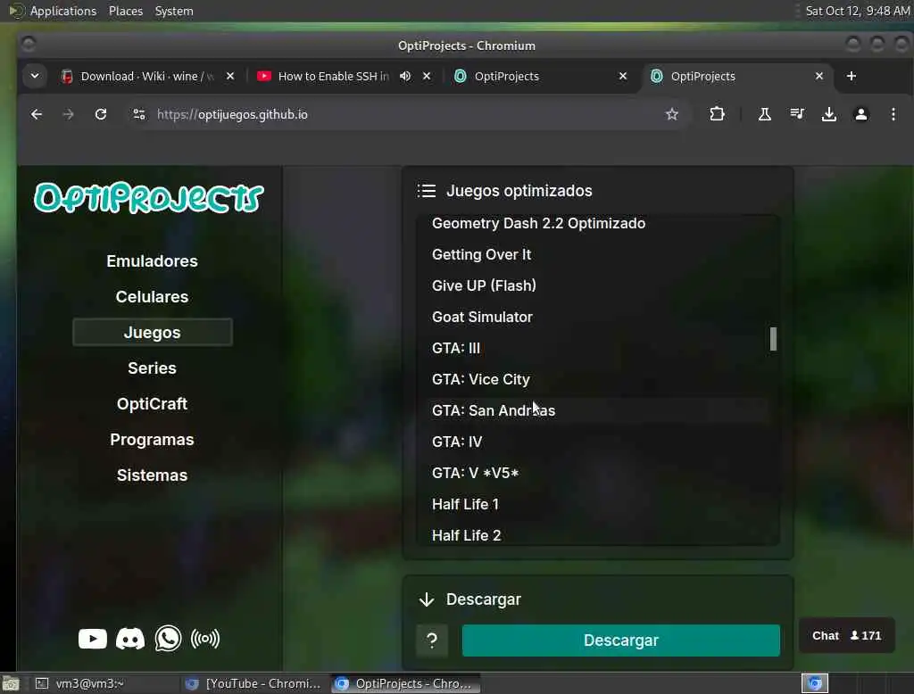Screen dimensions: 914x694
Task: Open the Applications menu
Action: 63,11
